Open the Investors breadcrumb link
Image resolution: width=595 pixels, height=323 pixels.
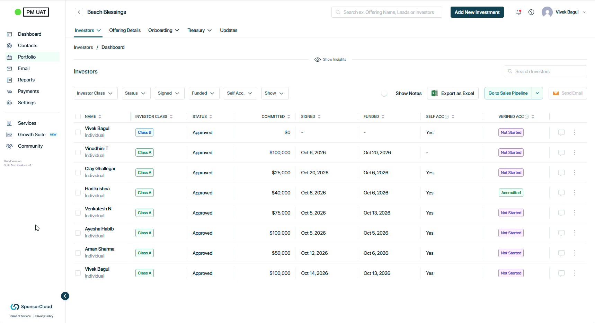83,47
